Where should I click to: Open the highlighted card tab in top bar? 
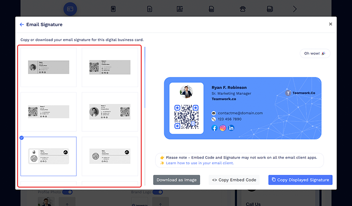(x=70, y=9)
